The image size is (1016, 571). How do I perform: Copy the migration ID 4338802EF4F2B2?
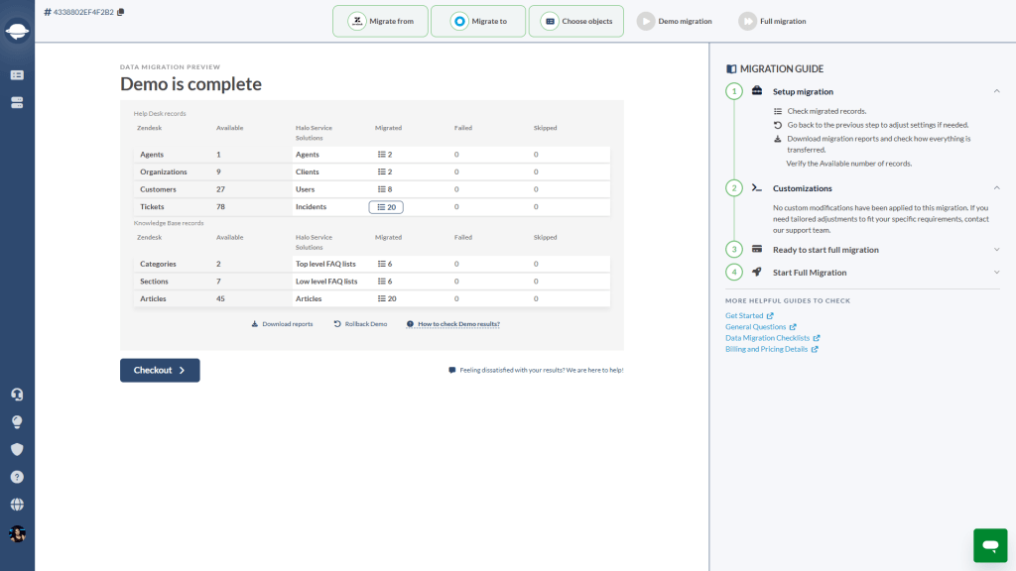[x=120, y=12]
